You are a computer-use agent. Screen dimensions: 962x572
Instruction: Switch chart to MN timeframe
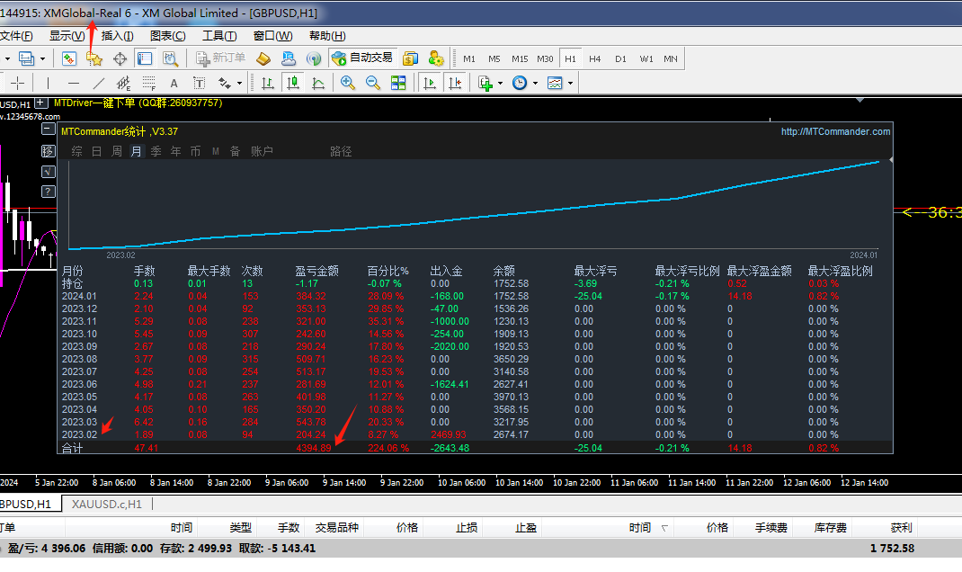click(671, 59)
